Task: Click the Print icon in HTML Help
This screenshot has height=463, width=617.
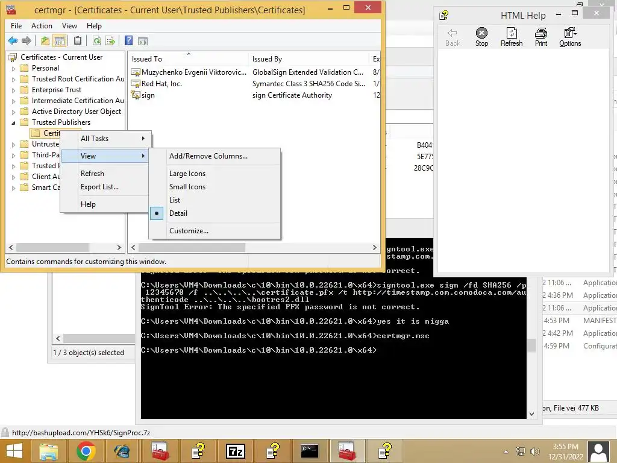Action: [541, 37]
